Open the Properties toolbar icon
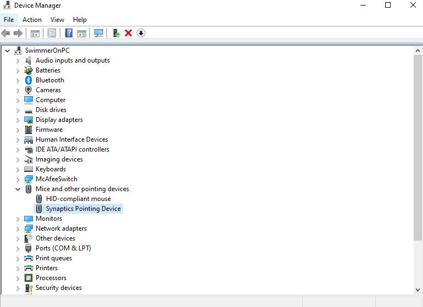 point(52,33)
